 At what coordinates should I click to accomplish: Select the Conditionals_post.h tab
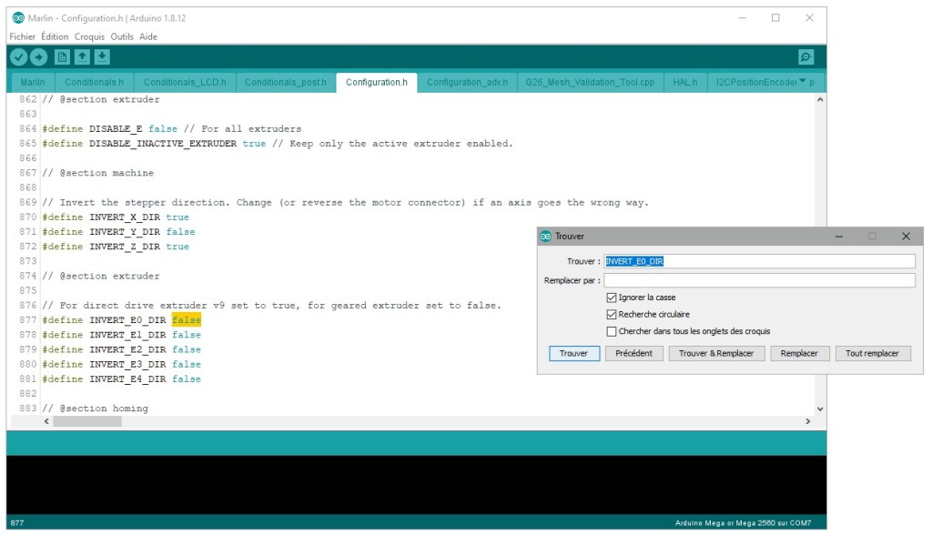pos(285,81)
